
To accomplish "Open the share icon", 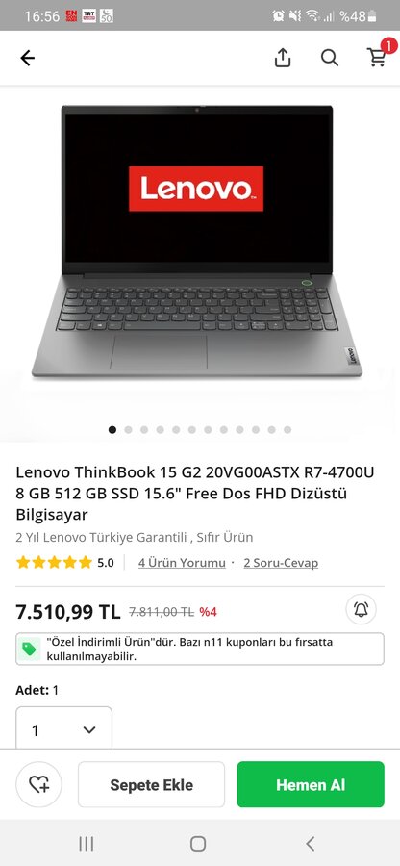I will click(283, 58).
